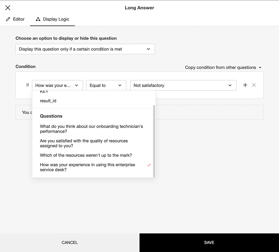Click the Questions section heading
Screen dimensions: 279x252
coord(51,116)
